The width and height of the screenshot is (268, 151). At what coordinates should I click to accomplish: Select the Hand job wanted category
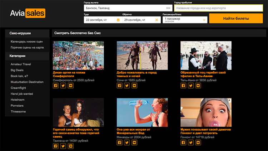22,94
